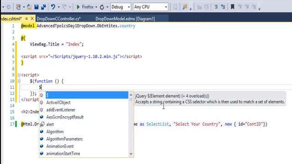Click the Refresh browser link icon

point(102,7)
